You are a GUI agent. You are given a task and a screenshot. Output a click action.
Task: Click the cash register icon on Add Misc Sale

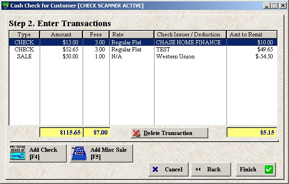79,153
